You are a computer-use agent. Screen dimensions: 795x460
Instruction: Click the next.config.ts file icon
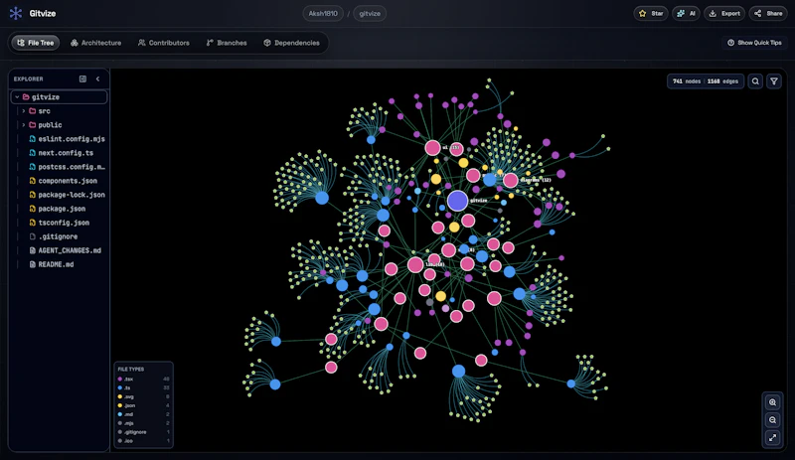pos(33,153)
